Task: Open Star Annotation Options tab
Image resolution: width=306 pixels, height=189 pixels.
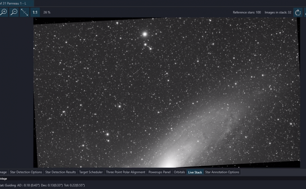Action: click(x=222, y=172)
